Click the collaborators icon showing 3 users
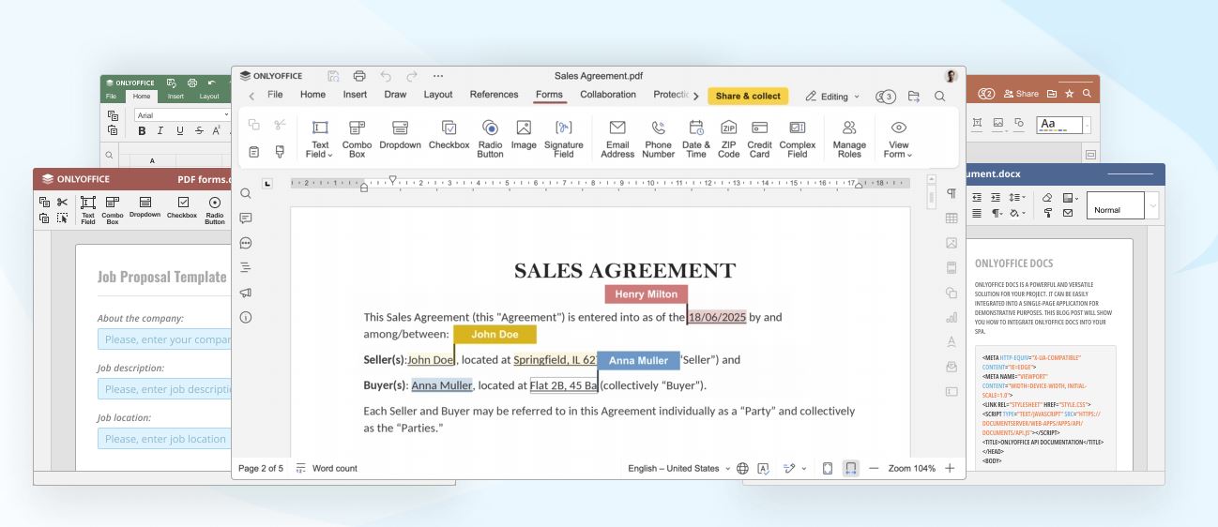Viewport: 1218px width, 527px height. coord(885,96)
